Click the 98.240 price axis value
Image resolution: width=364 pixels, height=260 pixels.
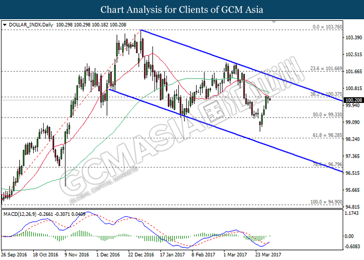point(354,139)
